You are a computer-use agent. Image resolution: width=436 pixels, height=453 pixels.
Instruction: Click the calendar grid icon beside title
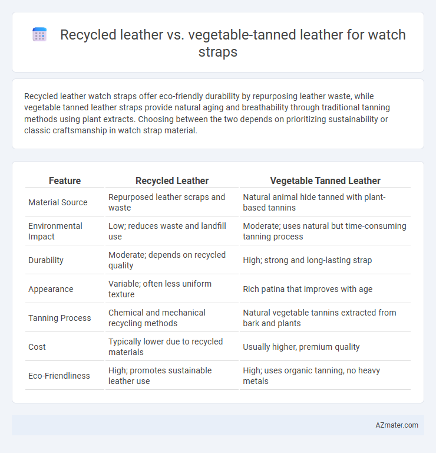click(39, 35)
